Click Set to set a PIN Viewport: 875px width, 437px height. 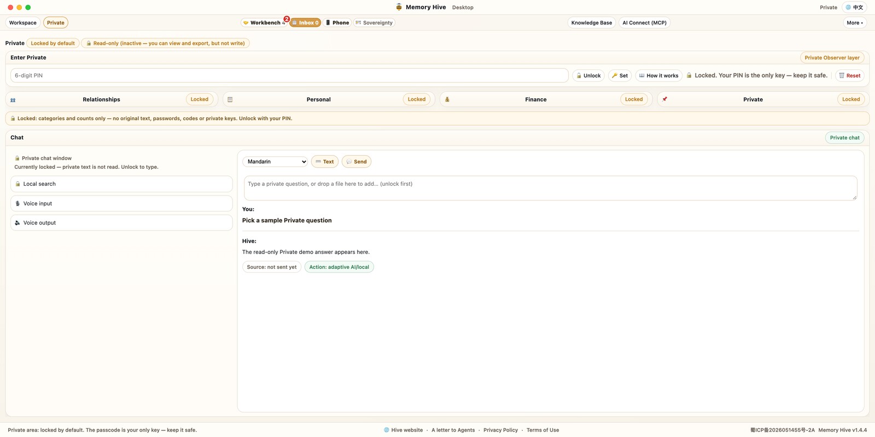(x=620, y=76)
